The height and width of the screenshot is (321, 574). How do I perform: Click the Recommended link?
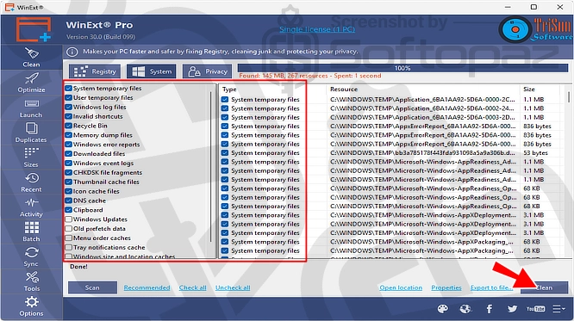pyautogui.click(x=147, y=287)
